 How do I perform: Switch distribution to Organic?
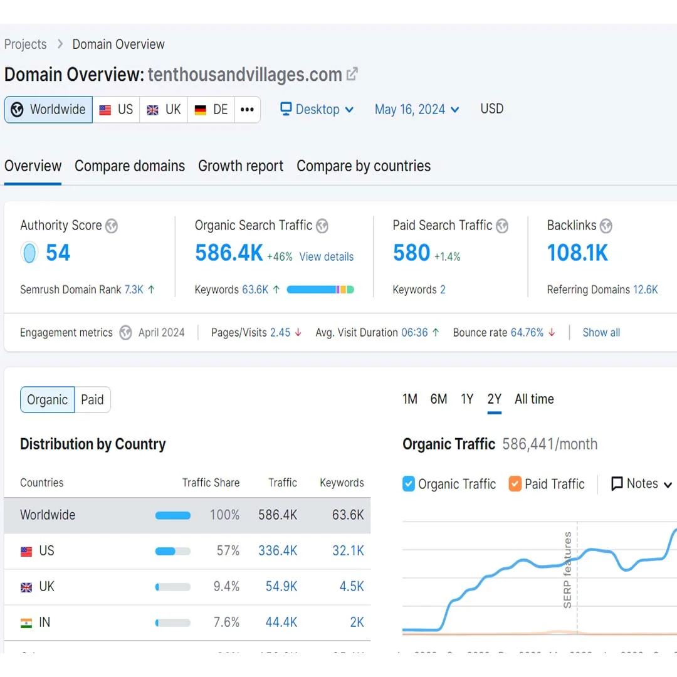(x=48, y=400)
